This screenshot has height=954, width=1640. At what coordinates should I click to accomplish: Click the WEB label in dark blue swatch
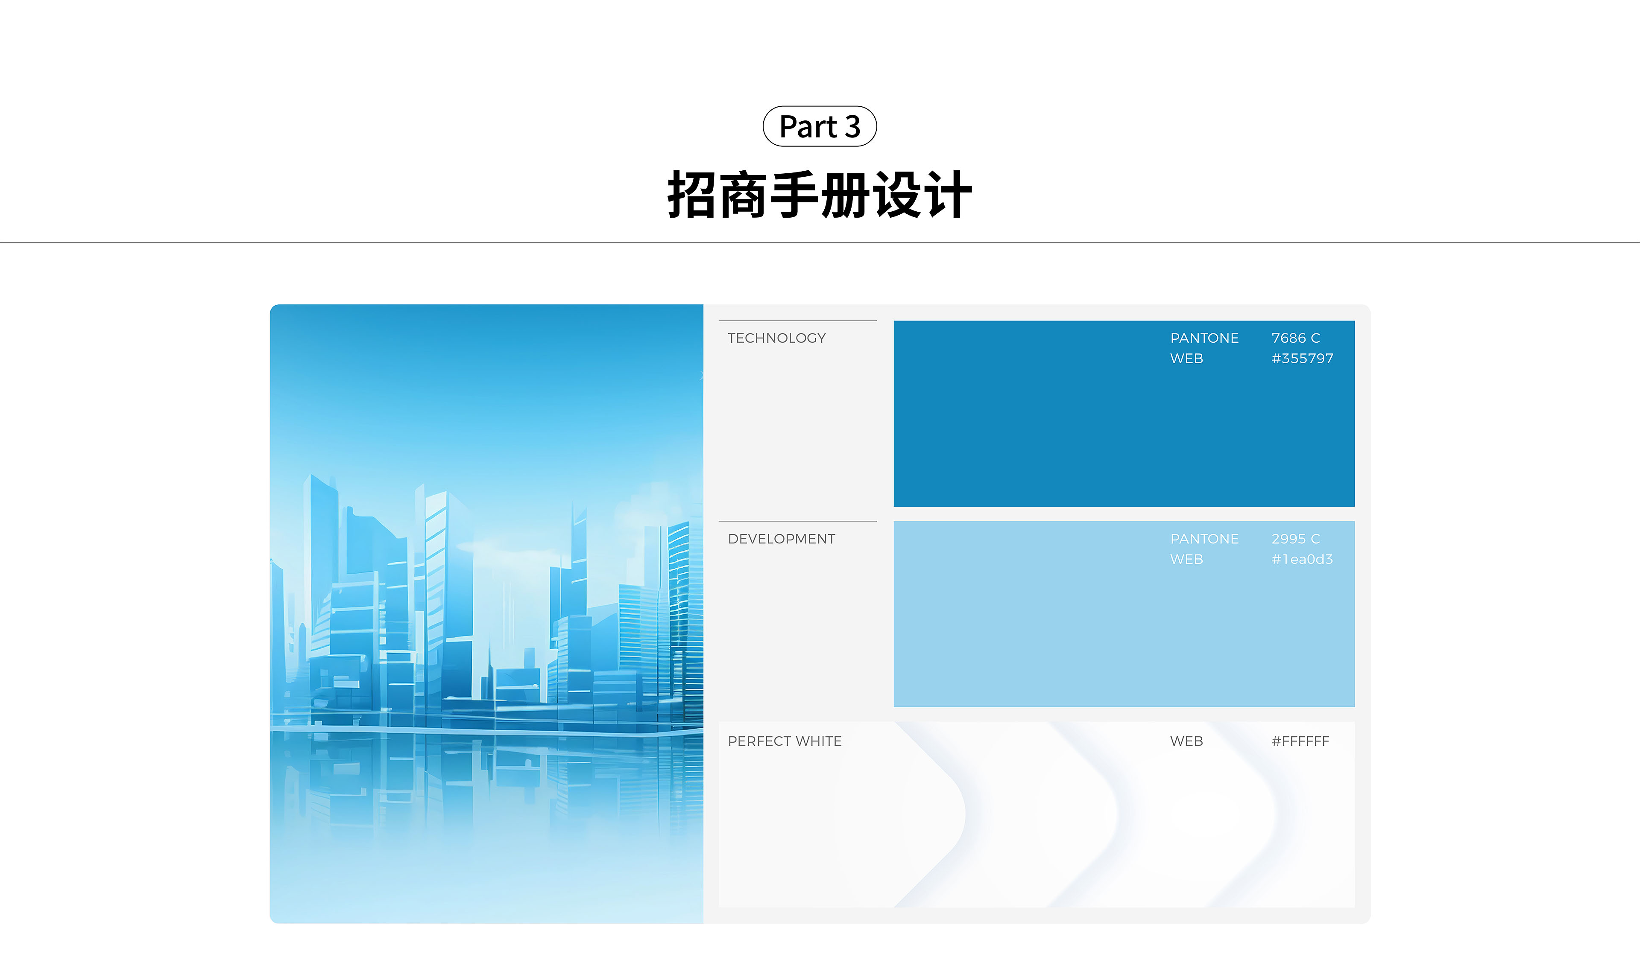pyautogui.click(x=1186, y=358)
